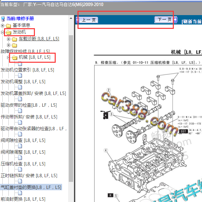Expand the 故障症状检修 folder node
The image size is (202, 202).
(x=8, y=45)
